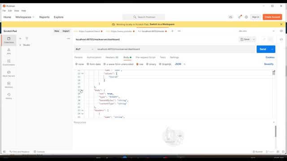
Task: Click the request URL input field
Action: pos(175,49)
